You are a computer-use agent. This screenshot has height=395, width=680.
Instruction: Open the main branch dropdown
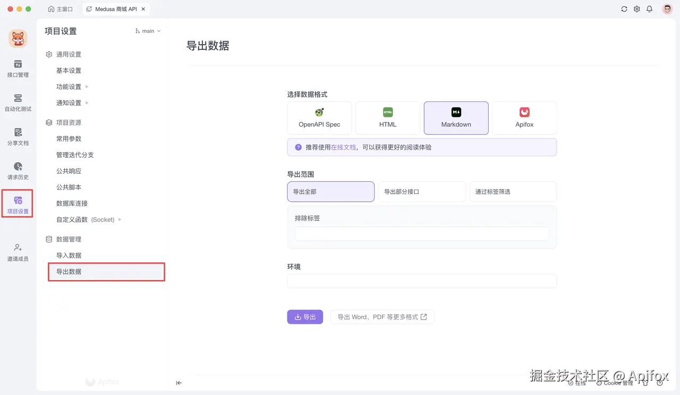pyautogui.click(x=148, y=31)
